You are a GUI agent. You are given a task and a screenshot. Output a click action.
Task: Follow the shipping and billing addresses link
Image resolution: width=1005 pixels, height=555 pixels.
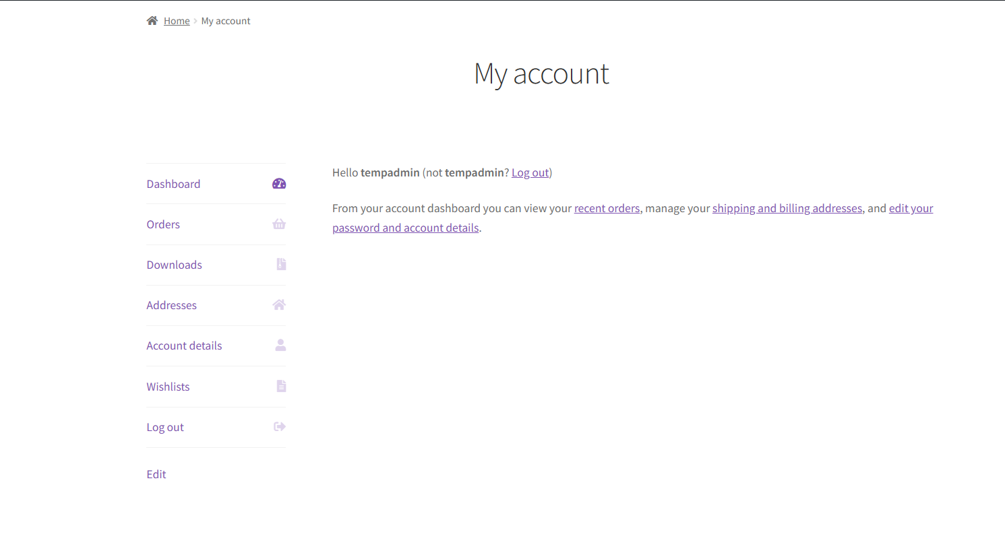coord(787,208)
